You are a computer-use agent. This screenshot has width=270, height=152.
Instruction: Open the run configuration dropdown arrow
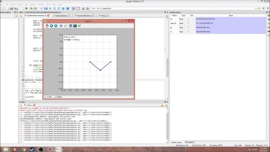pyautogui.click(x=41, y=8)
